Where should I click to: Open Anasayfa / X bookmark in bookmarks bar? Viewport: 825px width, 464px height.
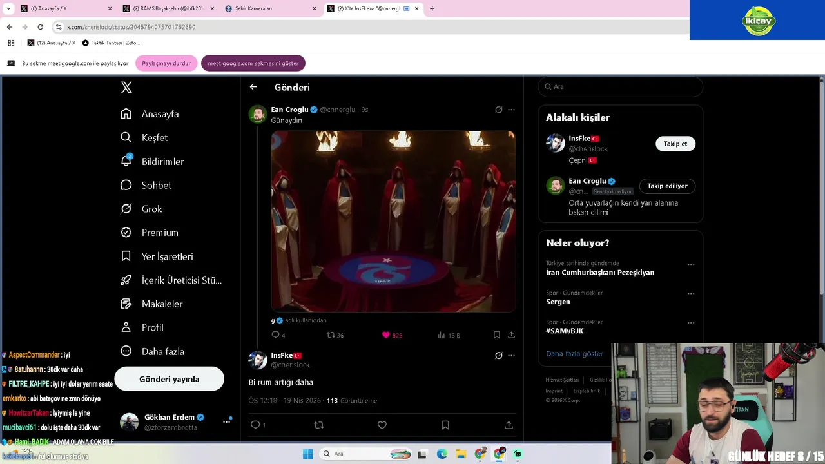coord(51,43)
